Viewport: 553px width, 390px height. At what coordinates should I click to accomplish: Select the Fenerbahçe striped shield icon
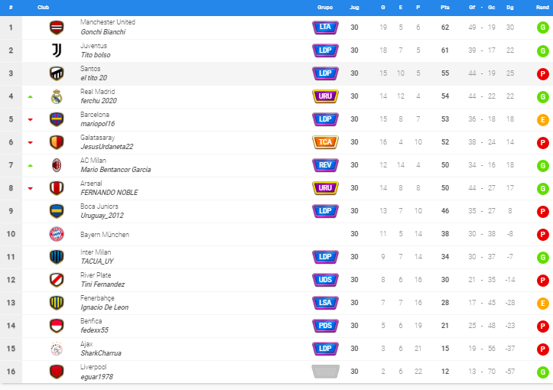[57, 303]
